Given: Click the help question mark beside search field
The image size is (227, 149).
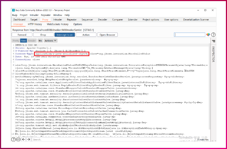Looking at the screenshot, I should [x=213, y=35].
